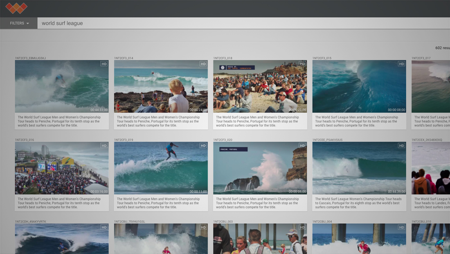Click duration 00:00:11;00 timecode
The image size is (450, 254).
[198, 192]
